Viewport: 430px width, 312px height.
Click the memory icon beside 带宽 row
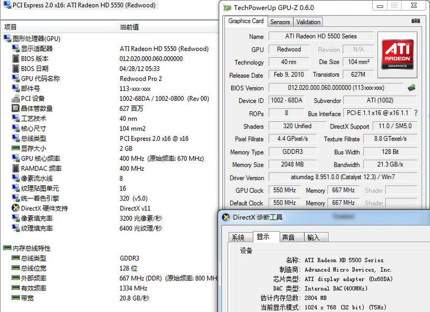pos(15,298)
